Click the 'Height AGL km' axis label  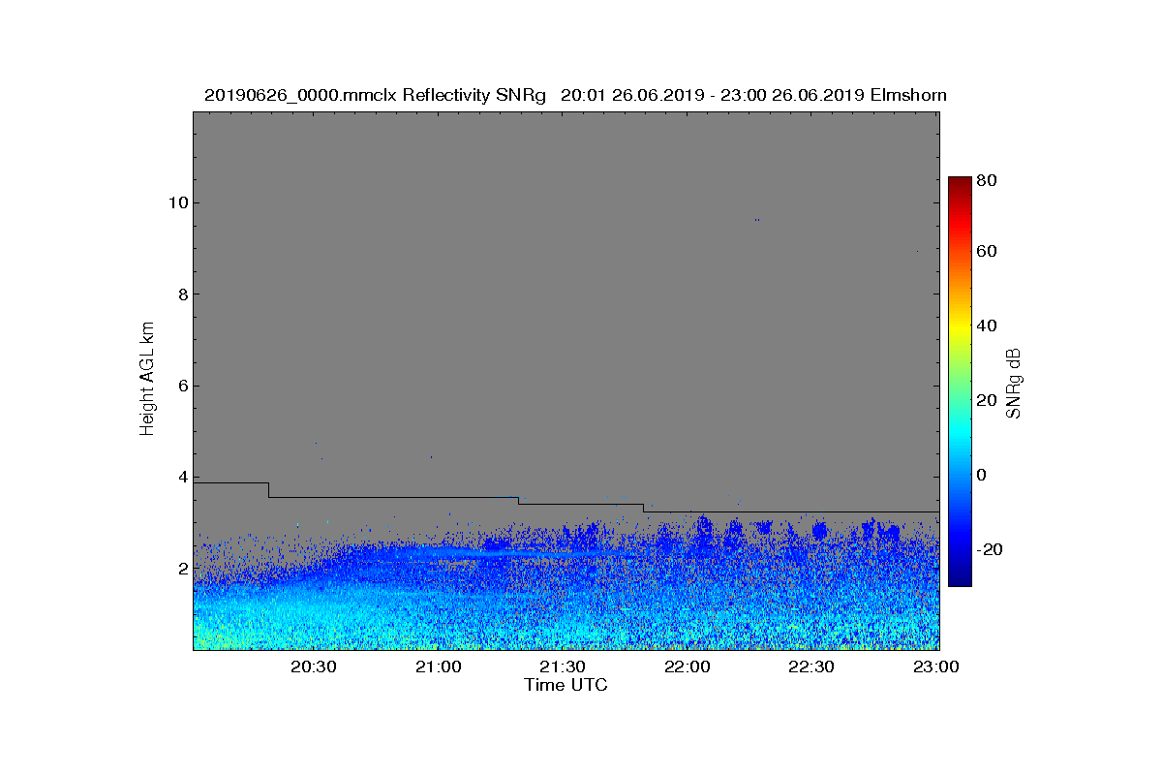click(x=147, y=380)
